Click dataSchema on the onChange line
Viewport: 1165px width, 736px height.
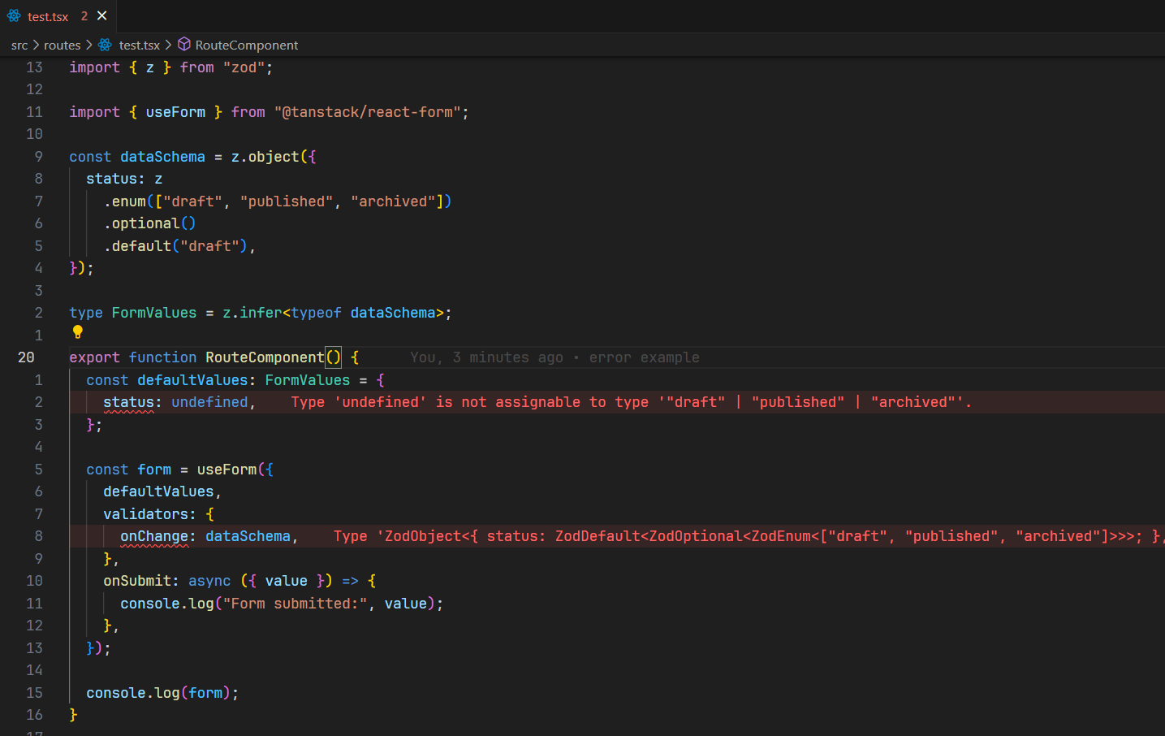pos(248,536)
